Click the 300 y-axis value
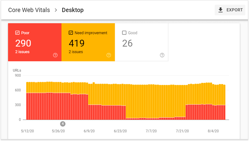Screen dimensions: 249x141 (18, 105)
